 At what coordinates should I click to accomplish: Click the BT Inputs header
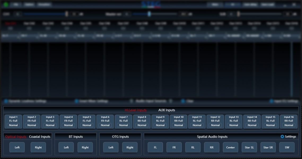[76, 137]
